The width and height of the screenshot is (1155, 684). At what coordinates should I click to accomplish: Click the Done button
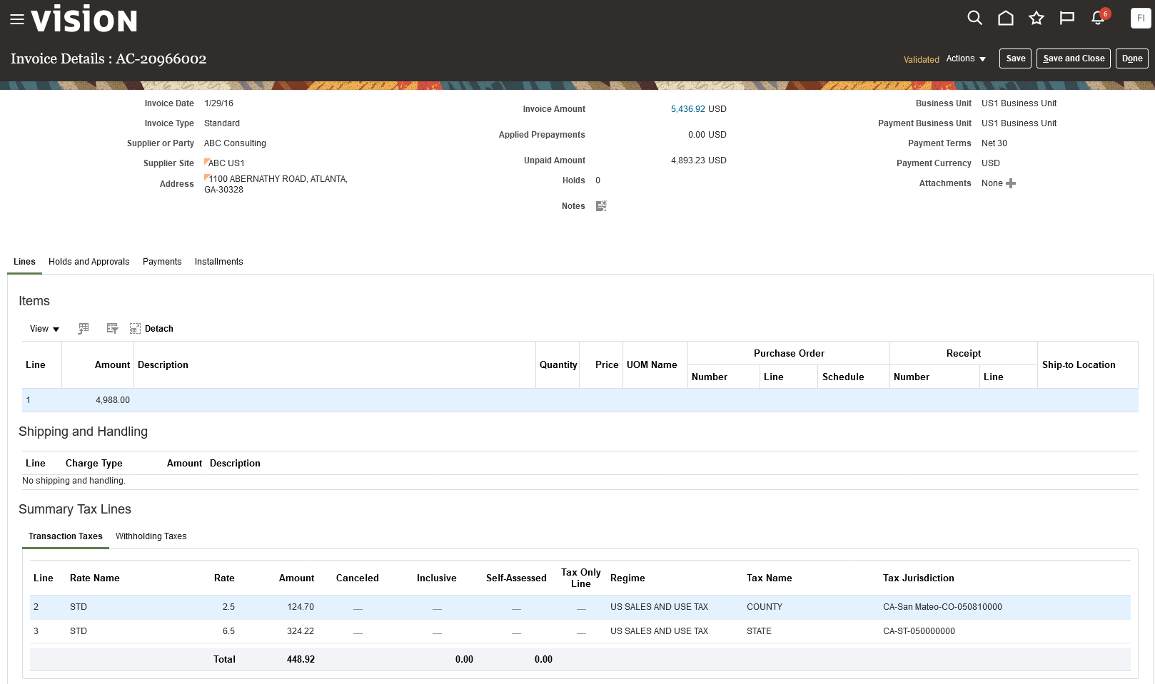[1131, 58]
